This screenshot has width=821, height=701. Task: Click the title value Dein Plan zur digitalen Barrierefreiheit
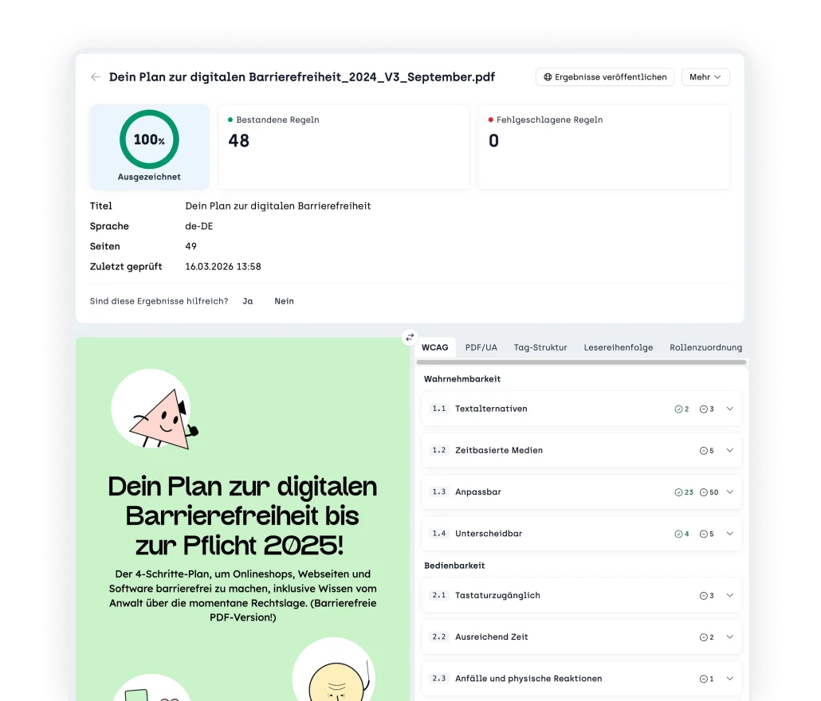[278, 206]
